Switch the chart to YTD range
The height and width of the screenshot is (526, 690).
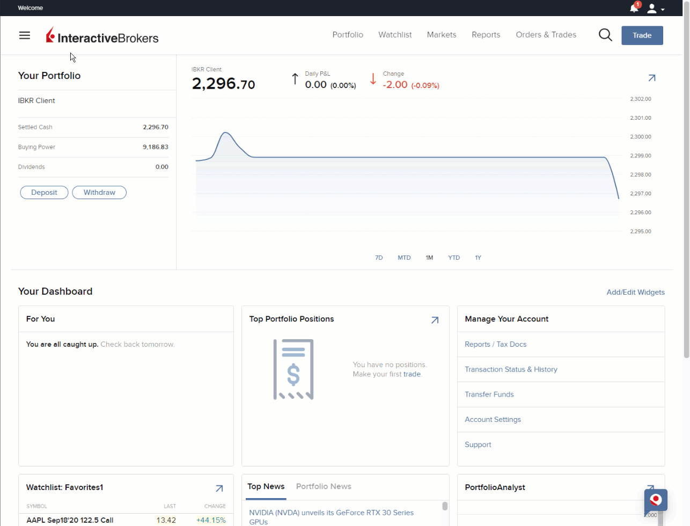pyautogui.click(x=454, y=258)
